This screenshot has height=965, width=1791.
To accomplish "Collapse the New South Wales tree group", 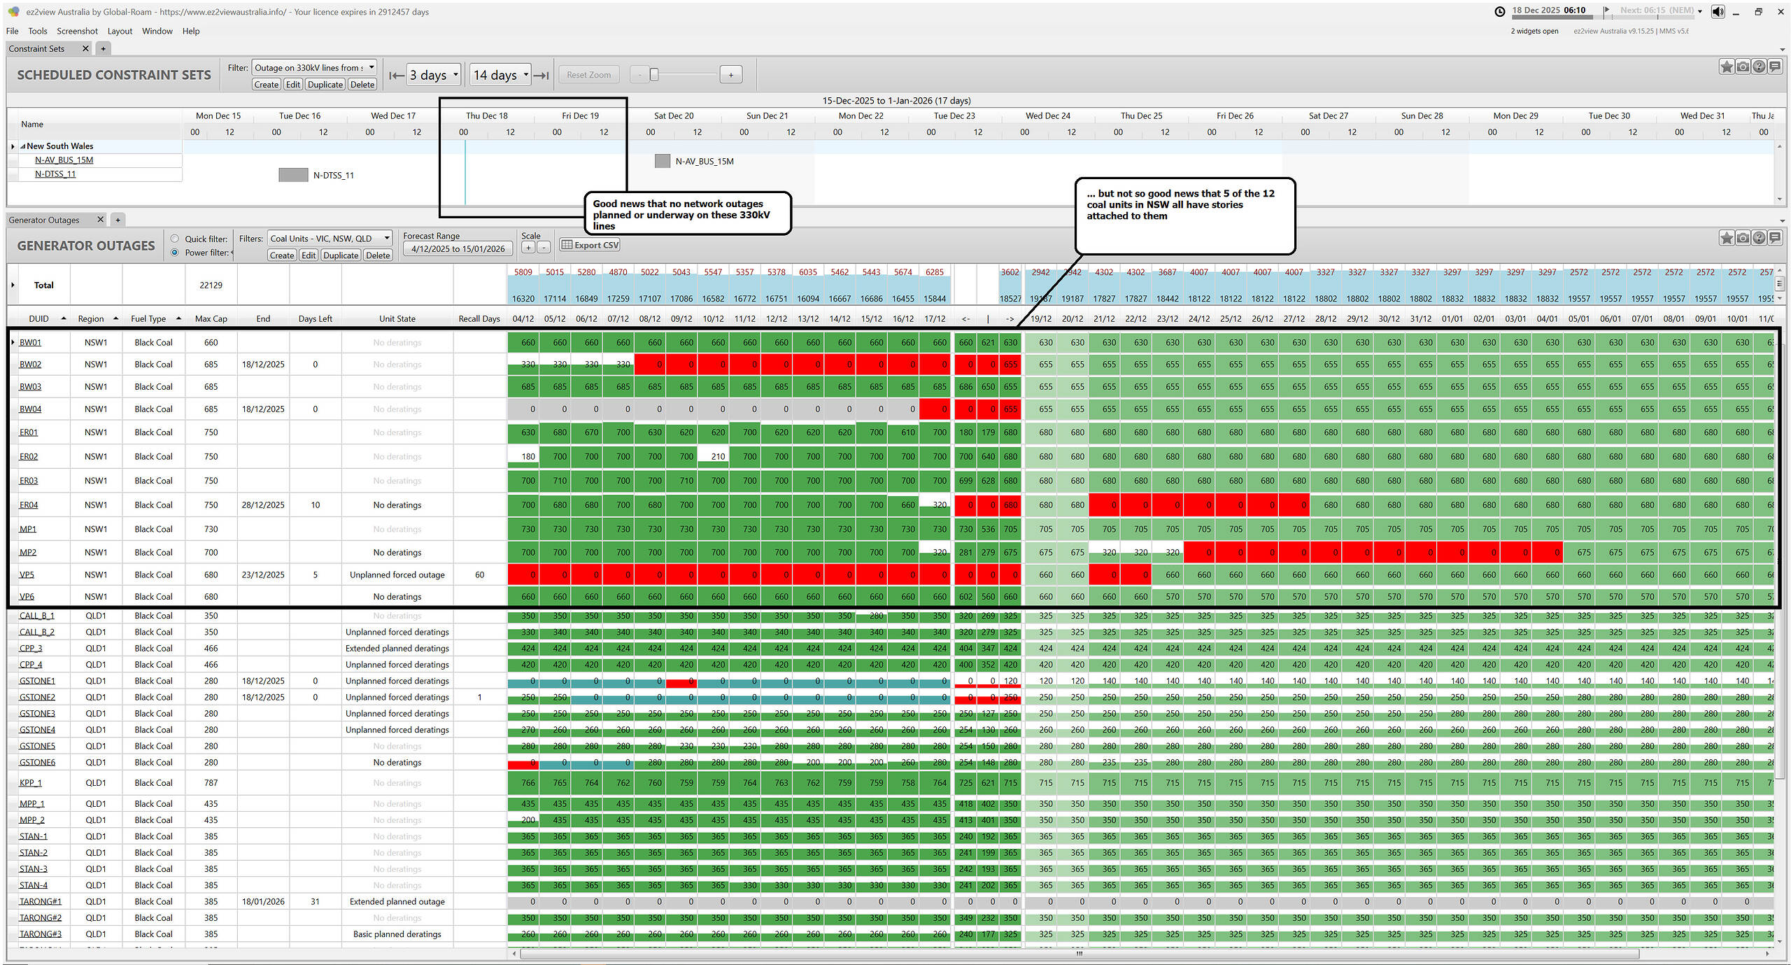I will point(22,146).
